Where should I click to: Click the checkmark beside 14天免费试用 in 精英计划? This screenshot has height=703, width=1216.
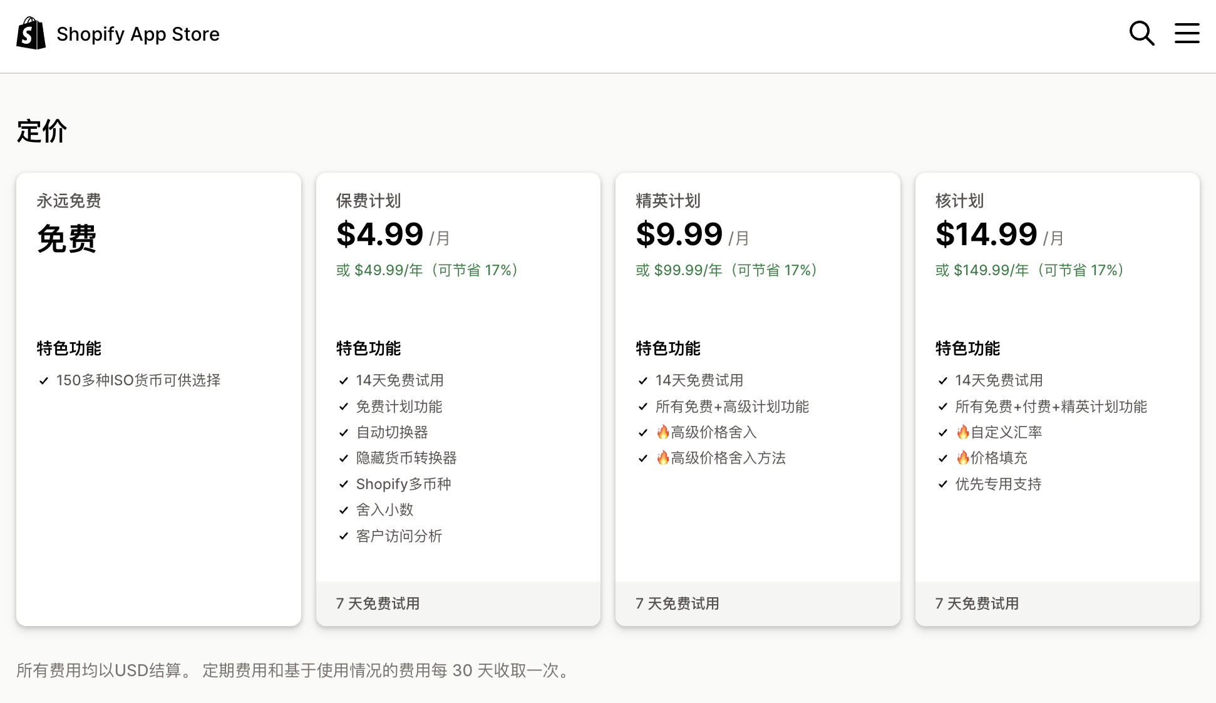point(643,380)
